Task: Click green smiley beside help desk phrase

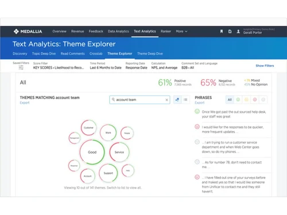Action: point(197,111)
